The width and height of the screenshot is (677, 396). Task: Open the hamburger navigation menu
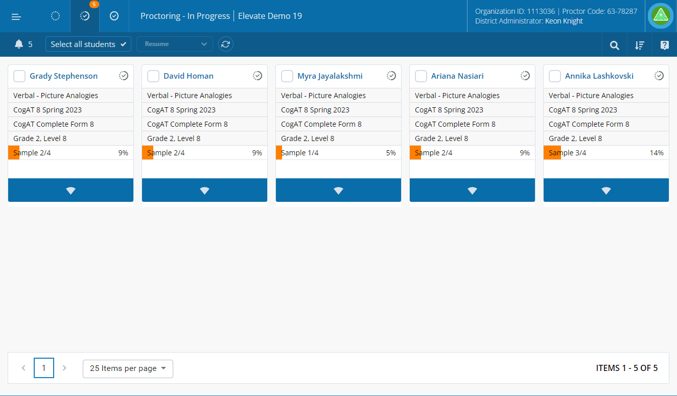click(16, 16)
